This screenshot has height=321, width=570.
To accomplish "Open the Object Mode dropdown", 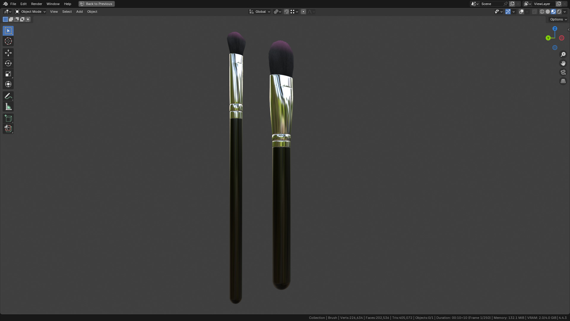I will pyautogui.click(x=30, y=12).
